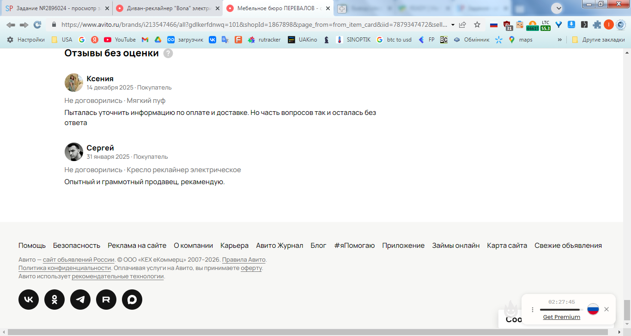This screenshot has height=336, width=631.
Task: Click the address bar URL field
Action: click(254, 25)
